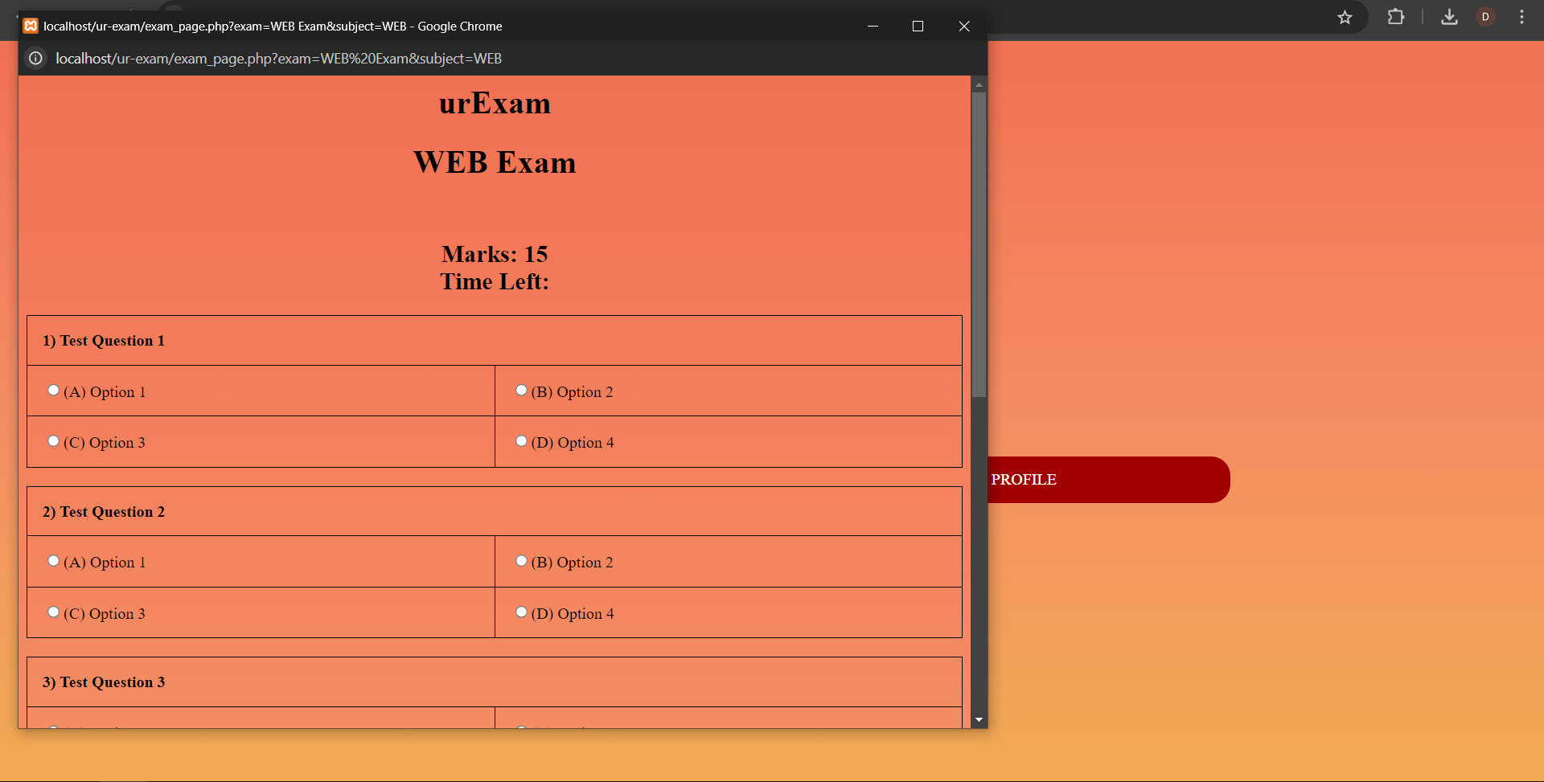Click the scrollbar down arrow
The width and height of the screenshot is (1544, 782).
tap(979, 720)
